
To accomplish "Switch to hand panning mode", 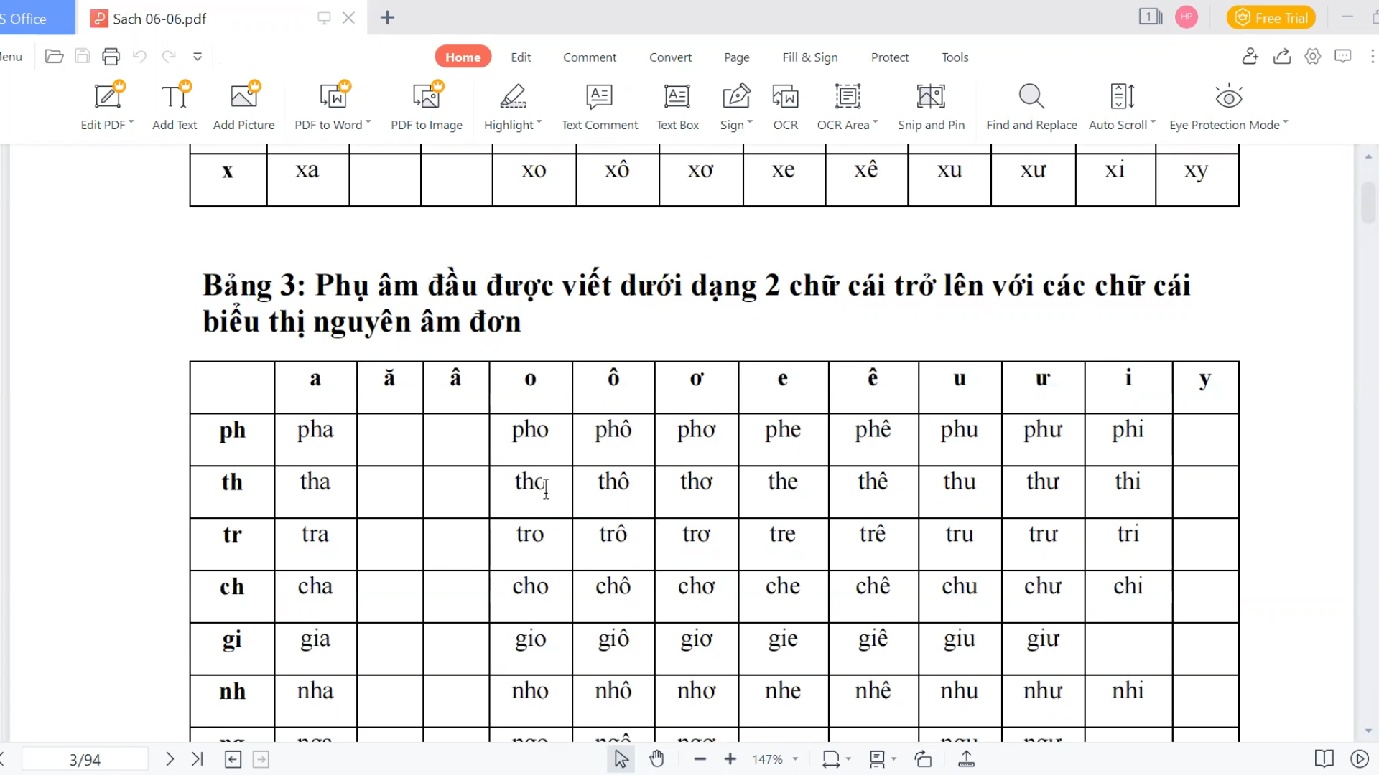I will click(x=656, y=758).
